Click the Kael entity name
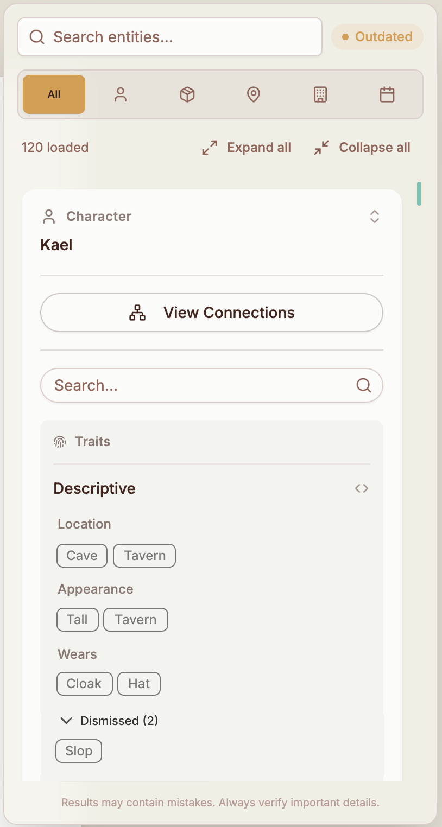Viewport: 442px width, 827px height. [x=56, y=245]
